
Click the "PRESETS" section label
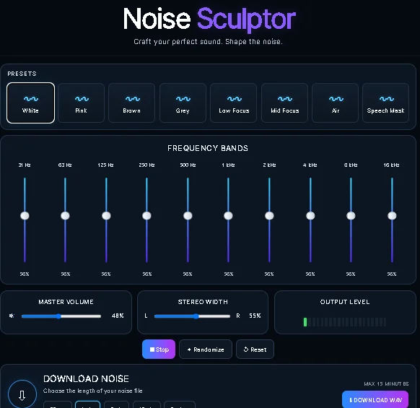point(22,74)
